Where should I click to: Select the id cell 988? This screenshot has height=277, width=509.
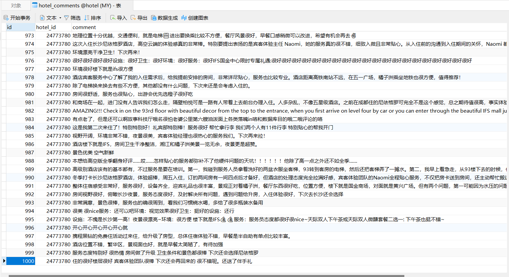pos(21,161)
